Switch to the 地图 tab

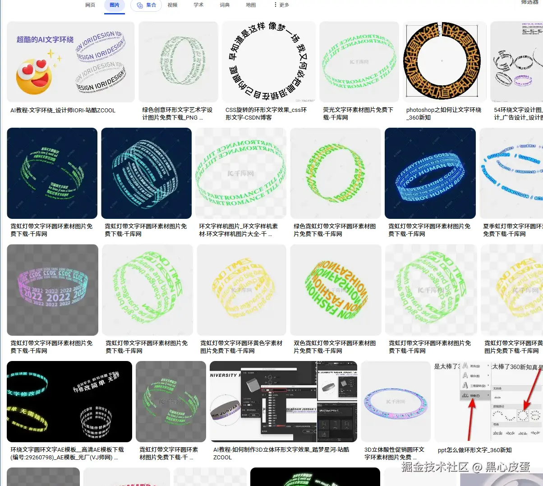point(251,5)
